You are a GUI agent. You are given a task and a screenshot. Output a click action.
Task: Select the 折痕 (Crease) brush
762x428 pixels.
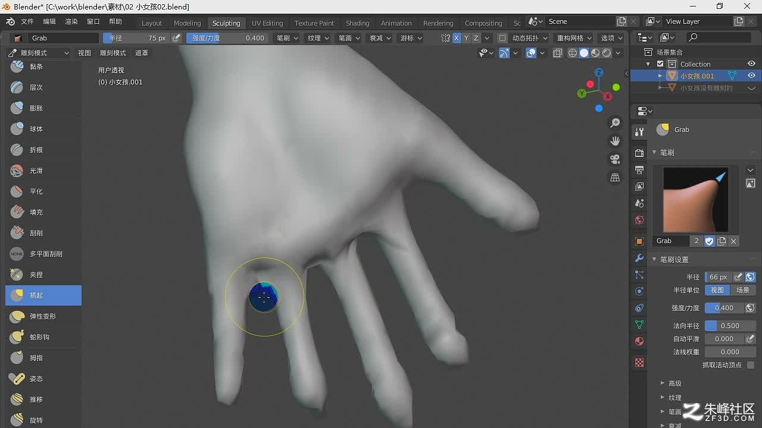[x=43, y=150]
